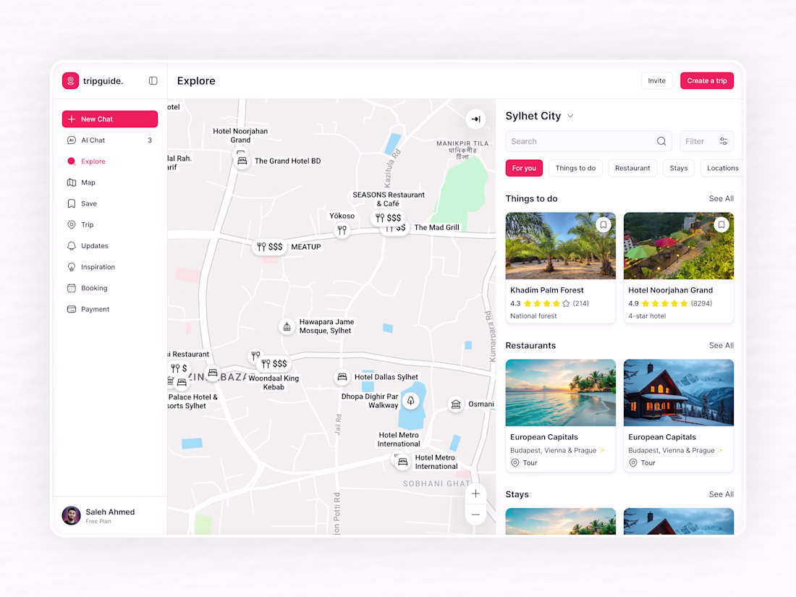
Task: Open Payment in sidebar
Action: [110, 309]
